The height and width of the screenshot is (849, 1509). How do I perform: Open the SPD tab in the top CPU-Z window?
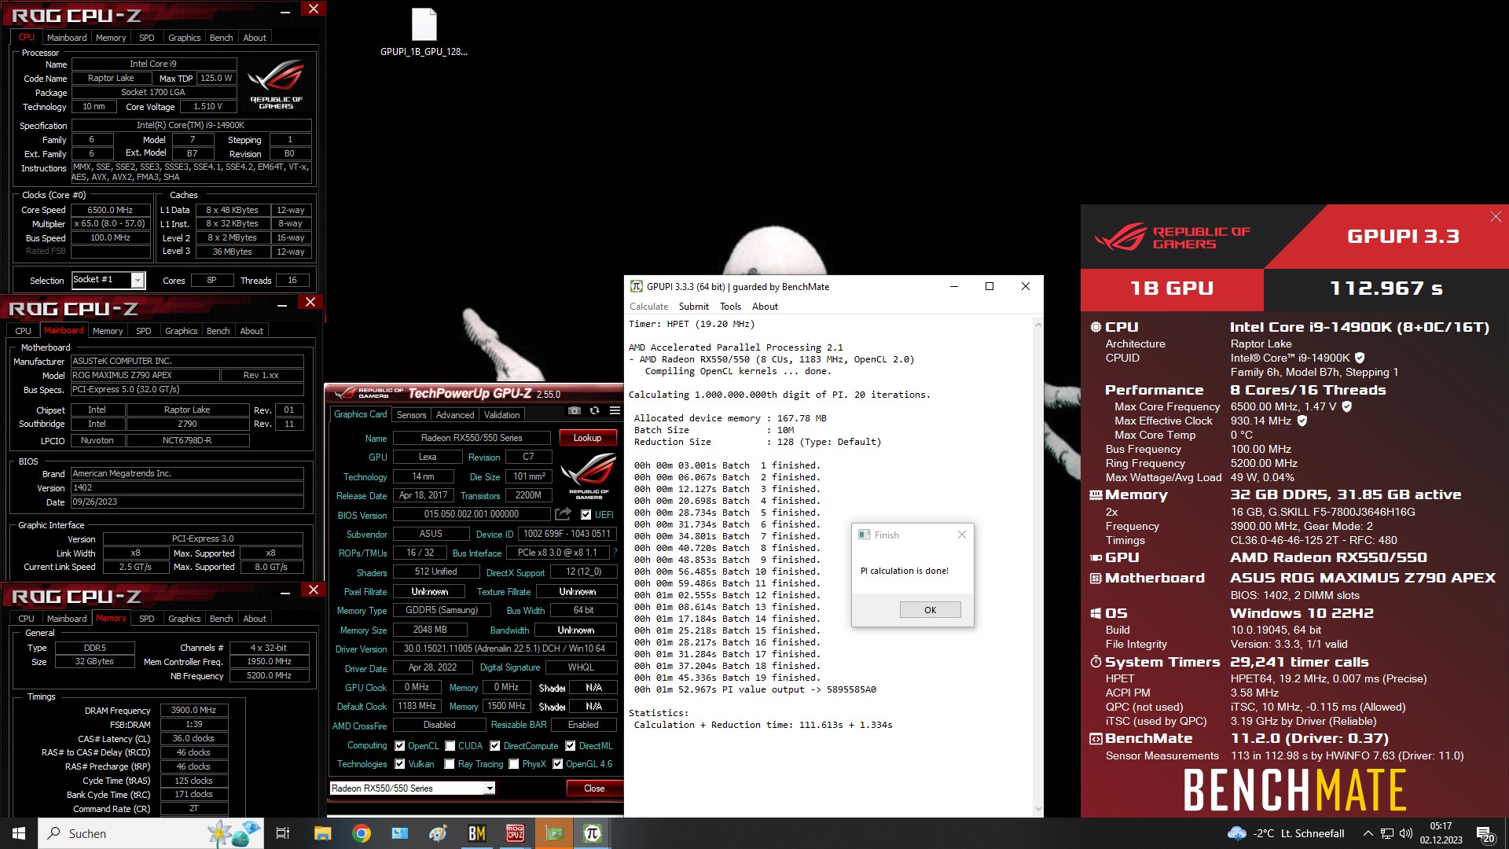(147, 38)
